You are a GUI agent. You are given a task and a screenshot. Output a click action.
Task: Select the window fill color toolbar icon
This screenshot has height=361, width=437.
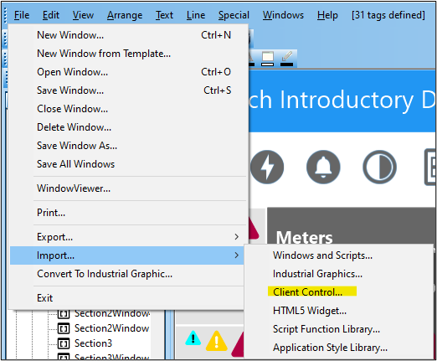[x=267, y=59]
